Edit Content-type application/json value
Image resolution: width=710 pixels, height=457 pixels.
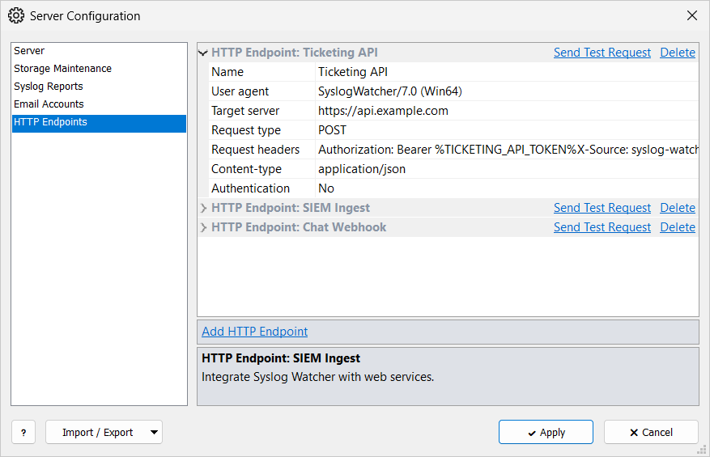point(507,169)
